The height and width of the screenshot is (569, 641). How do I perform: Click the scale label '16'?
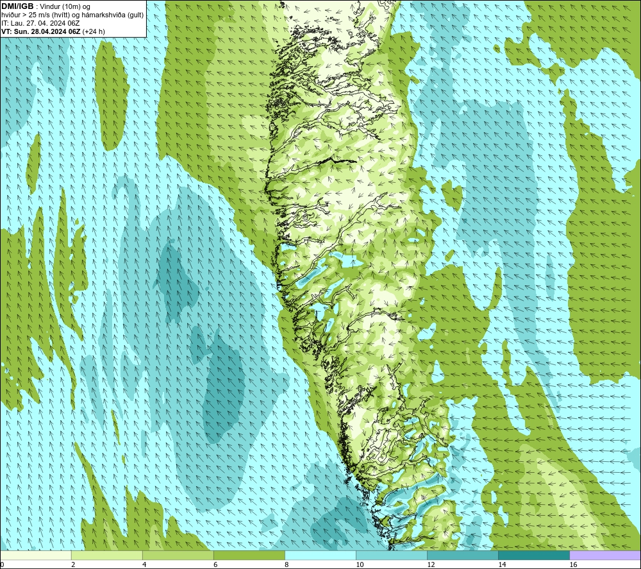573,565
